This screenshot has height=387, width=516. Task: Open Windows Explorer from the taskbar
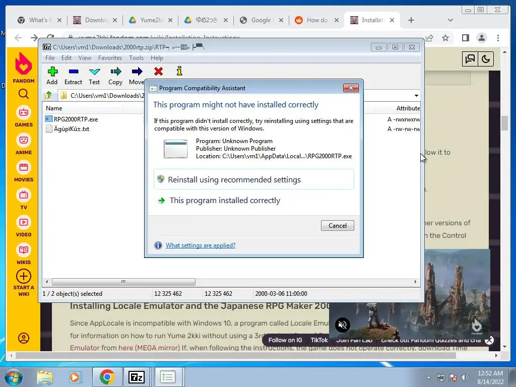[x=45, y=377]
